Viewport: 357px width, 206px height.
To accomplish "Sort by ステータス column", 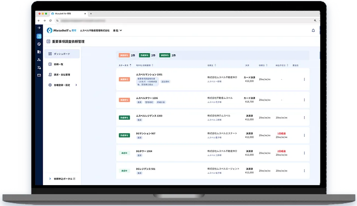I will [x=125, y=65].
